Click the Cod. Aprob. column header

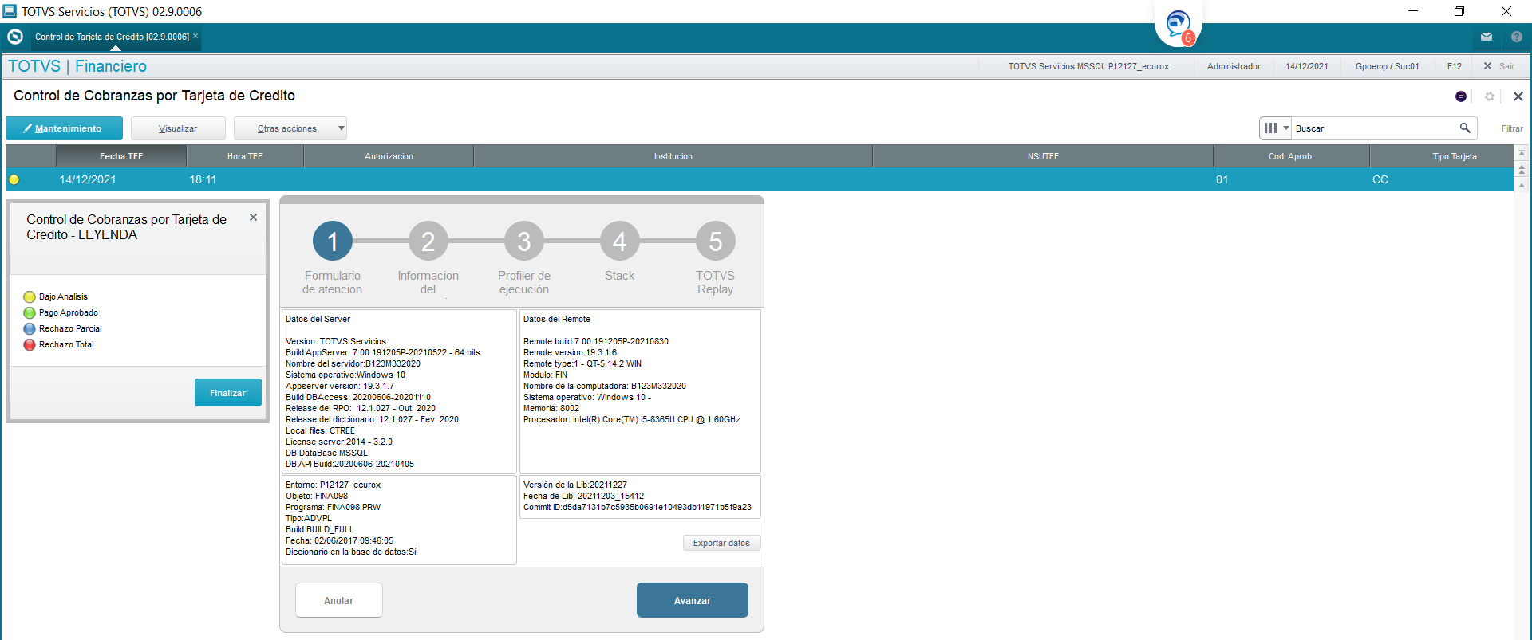pos(1291,156)
